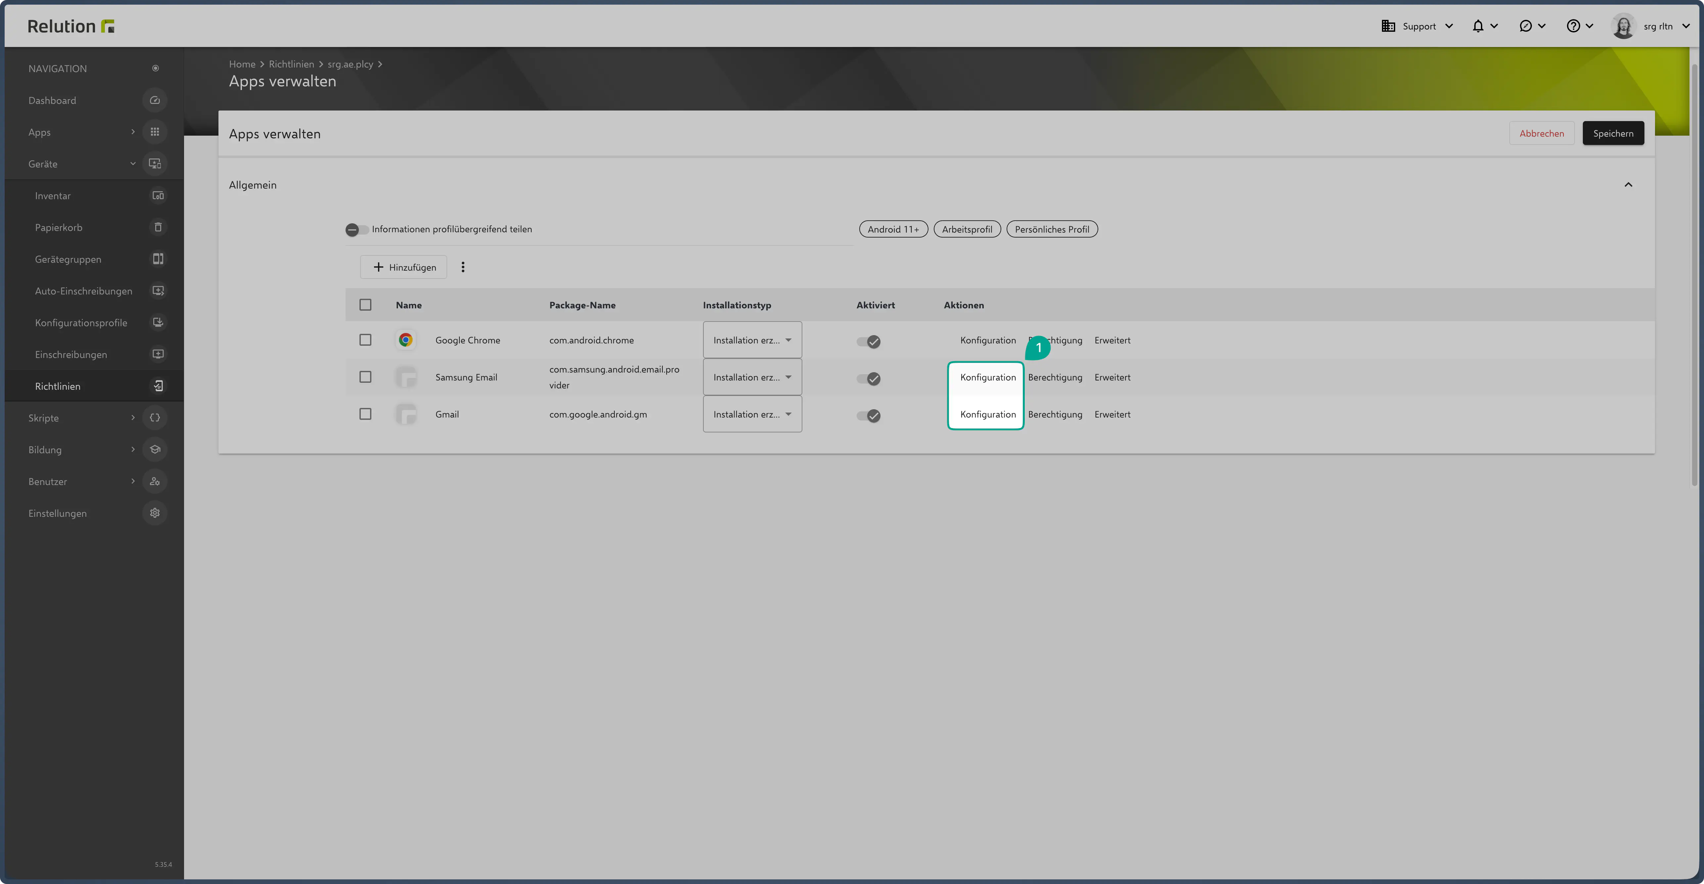The width and height of the screenshot is (1704, 884).
Task: Click the Skripte curly braces icon
Action: click(155, 418)
